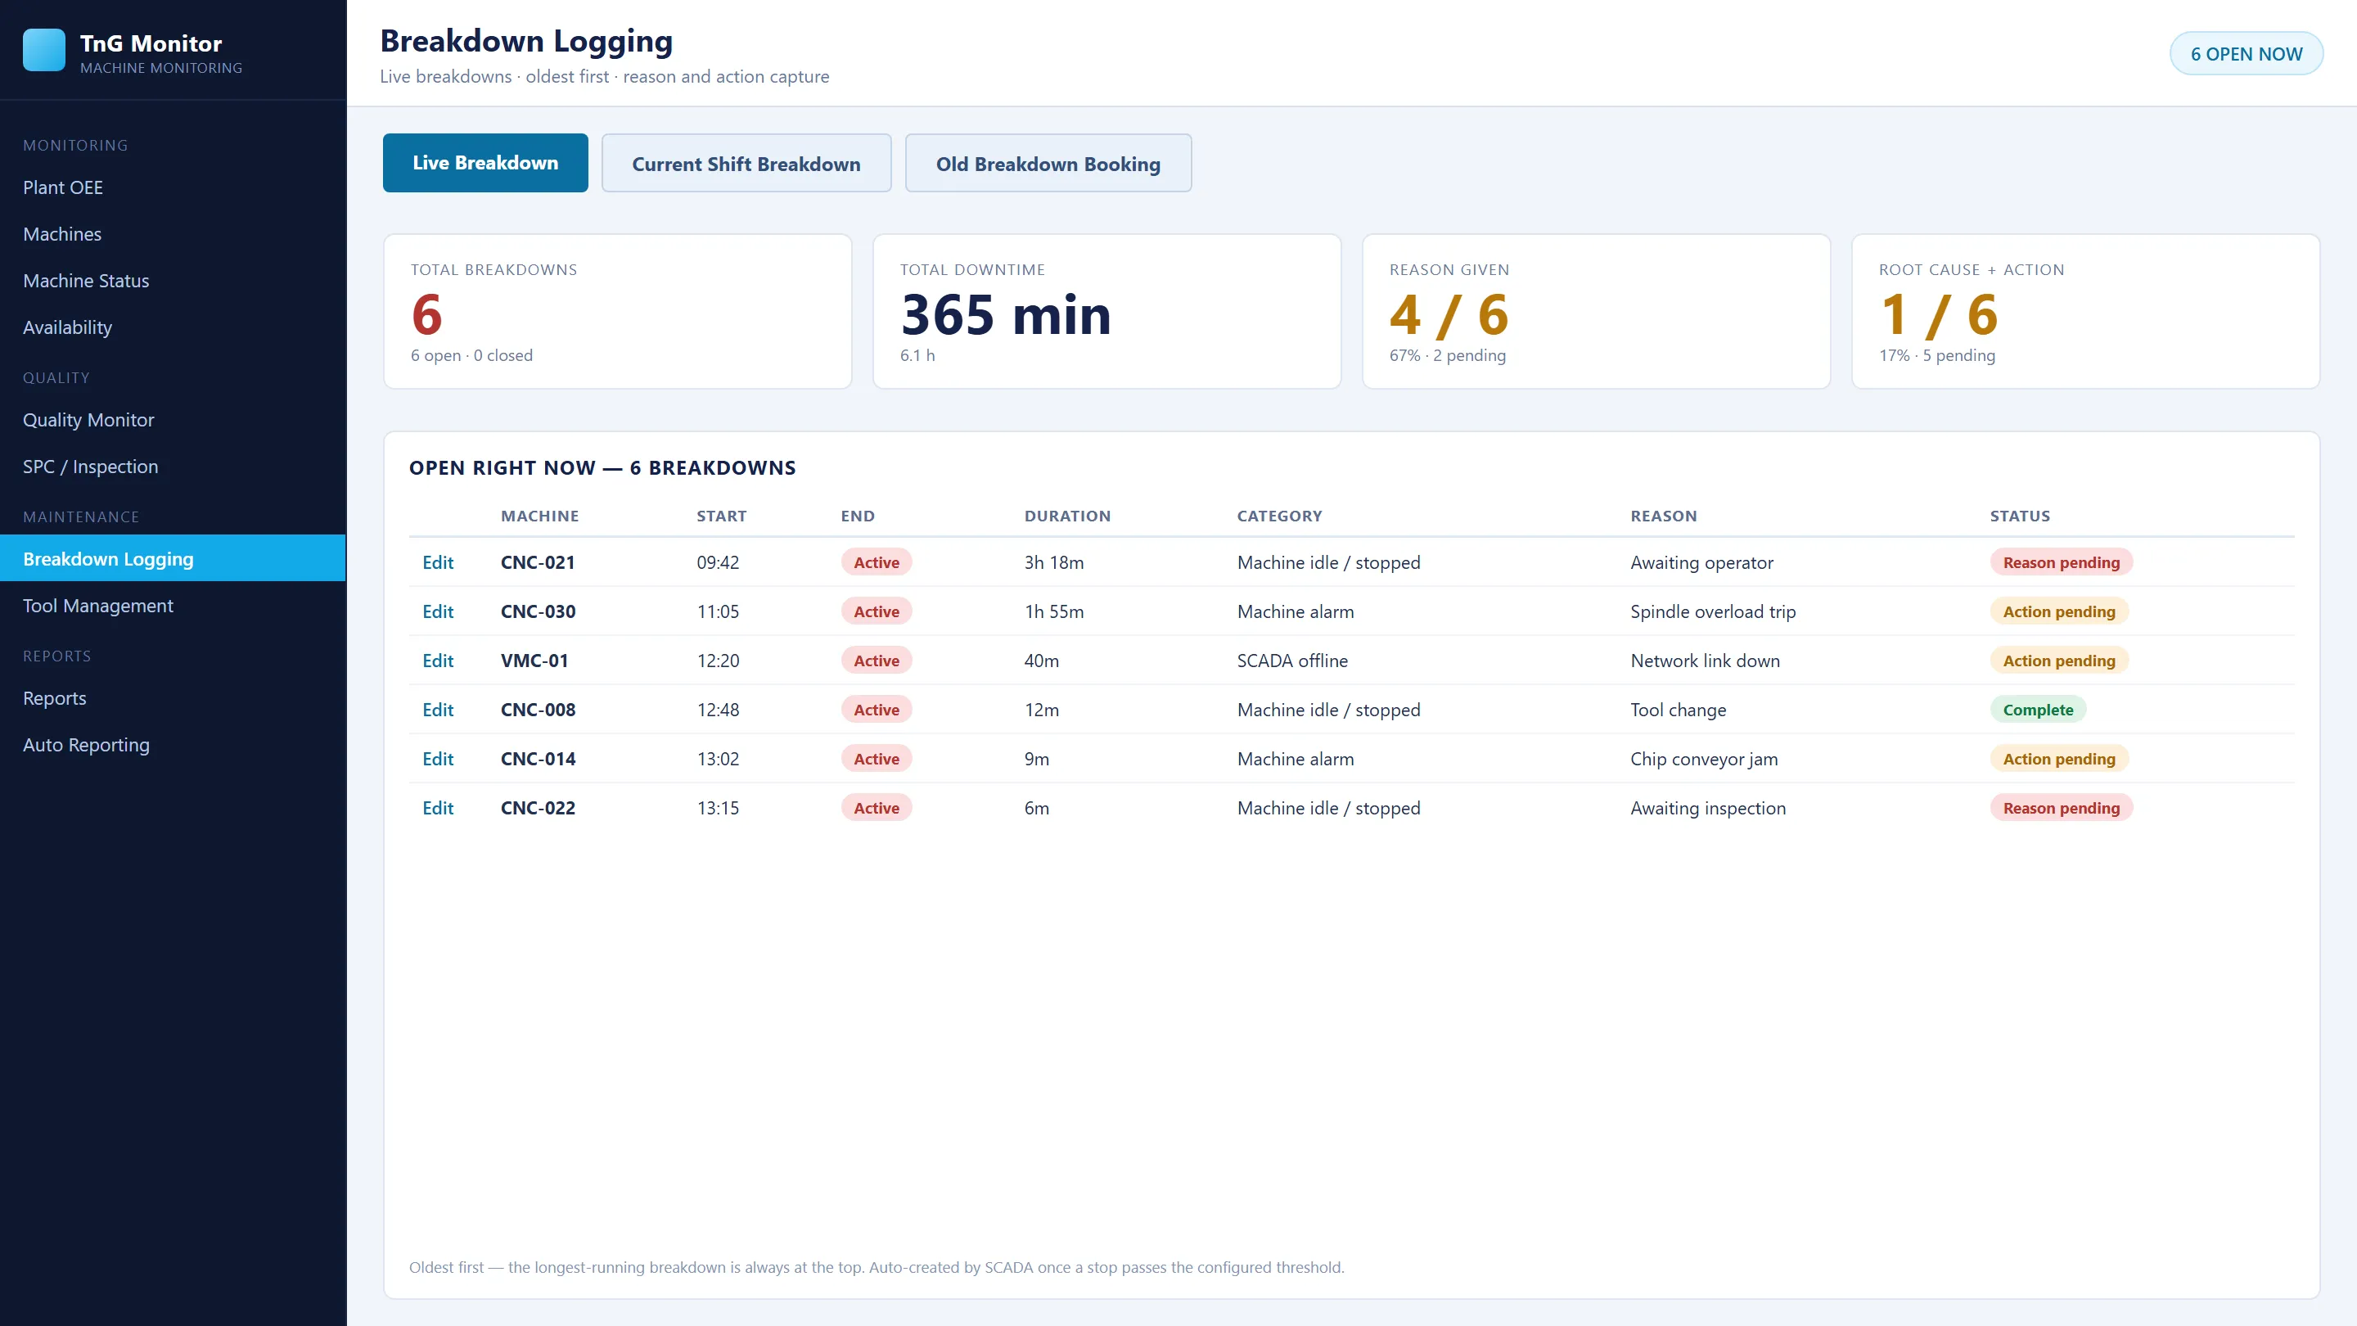The height and width of the screenshot is (1326, 2357).
Task: Select the Old Breakdown Booking tab
Action: click(x=1048, y=163)
